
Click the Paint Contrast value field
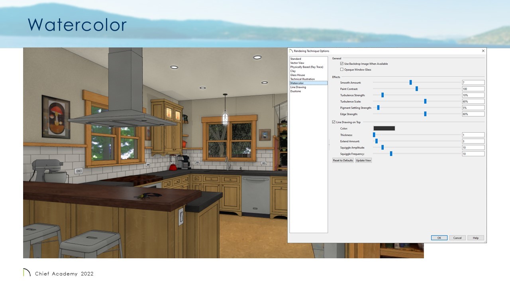[x=473, y=89]
